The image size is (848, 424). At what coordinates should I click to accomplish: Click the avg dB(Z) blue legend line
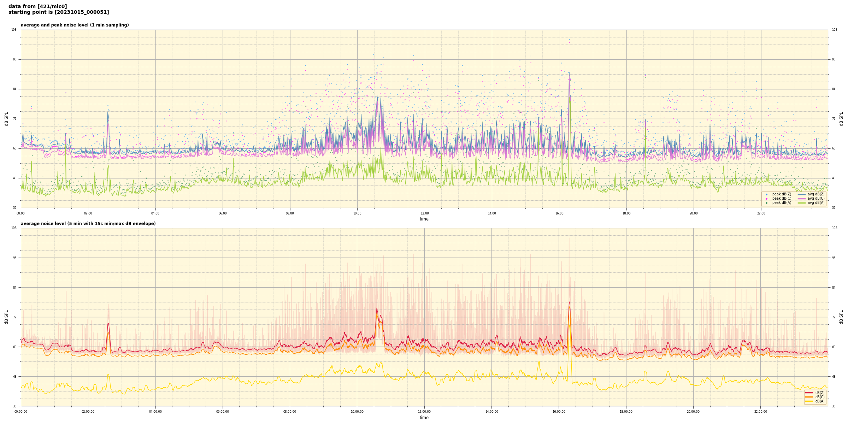801,194
